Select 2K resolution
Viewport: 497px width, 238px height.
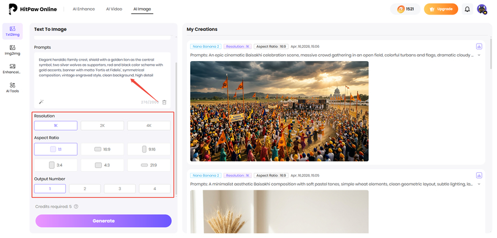pyautogui.click(x=102, y=126)
